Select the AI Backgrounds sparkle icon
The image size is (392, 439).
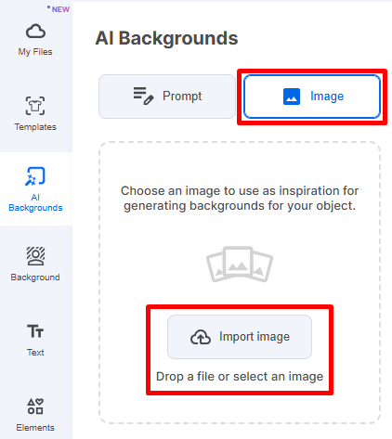(x=35, y=176)
